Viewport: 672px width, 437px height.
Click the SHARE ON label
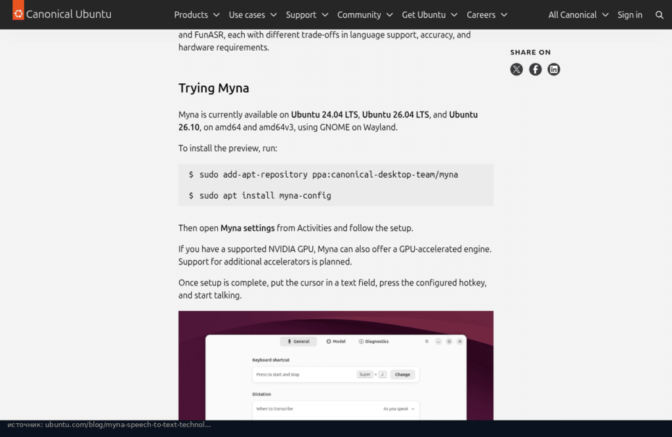[530, 52]
